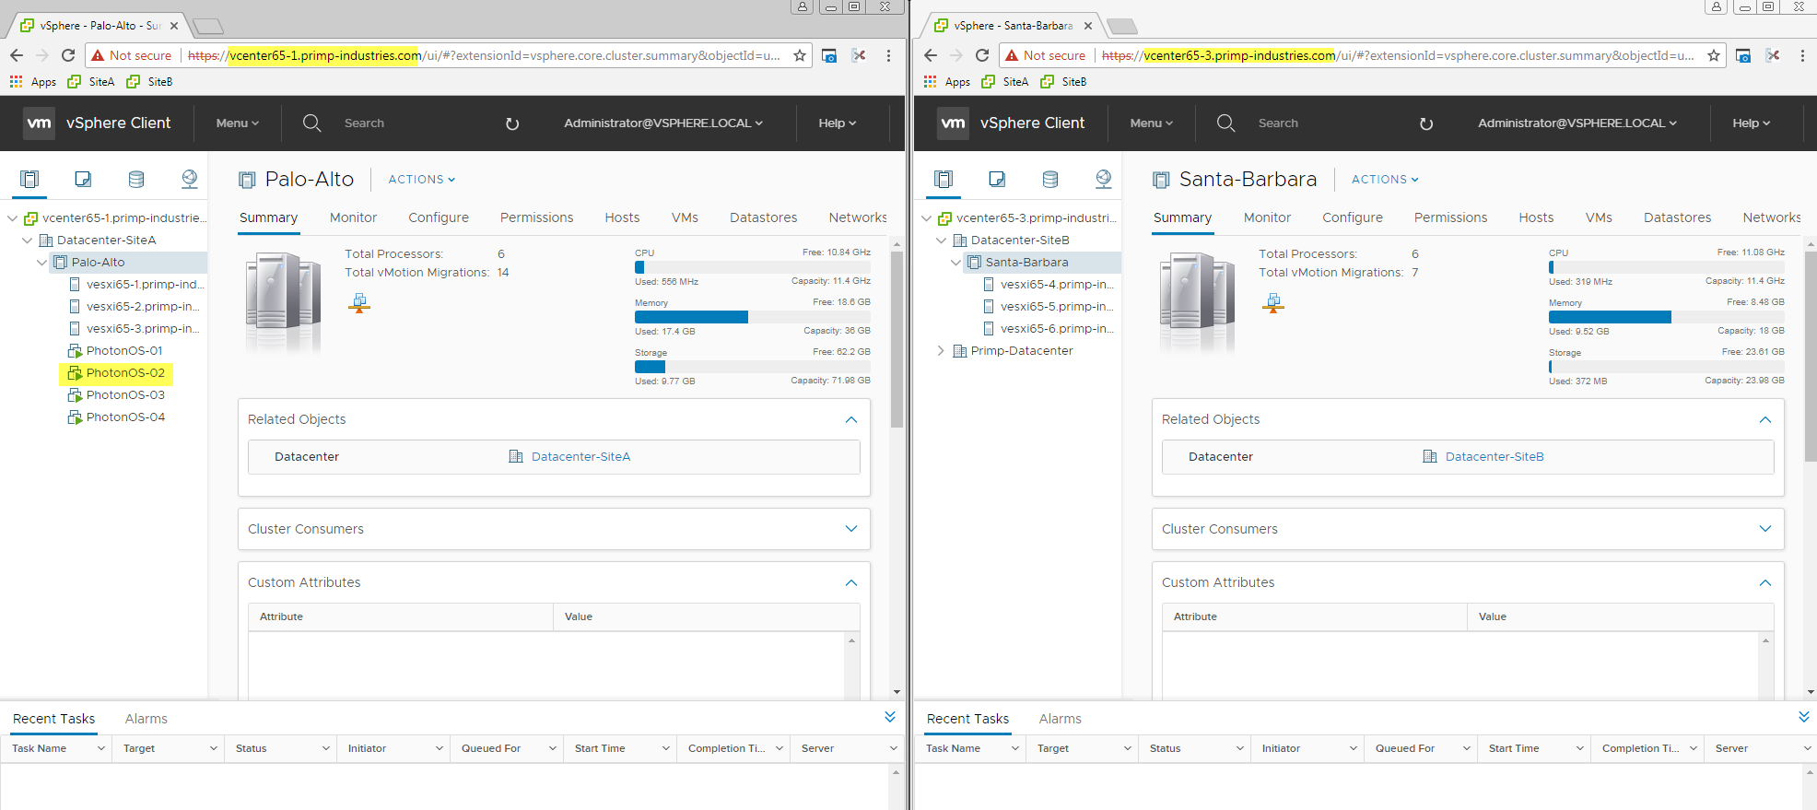1817x810 pixels.
Task: Expand the Primp-Datacenter tree node
Action: pos(941,351)
